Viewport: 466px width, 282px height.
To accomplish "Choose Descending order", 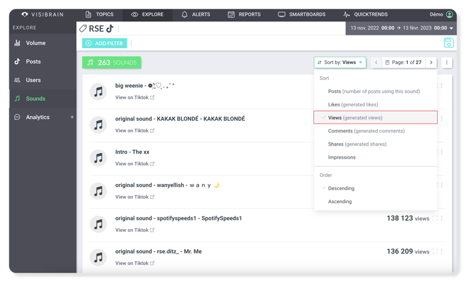I will tap(376, 188).
